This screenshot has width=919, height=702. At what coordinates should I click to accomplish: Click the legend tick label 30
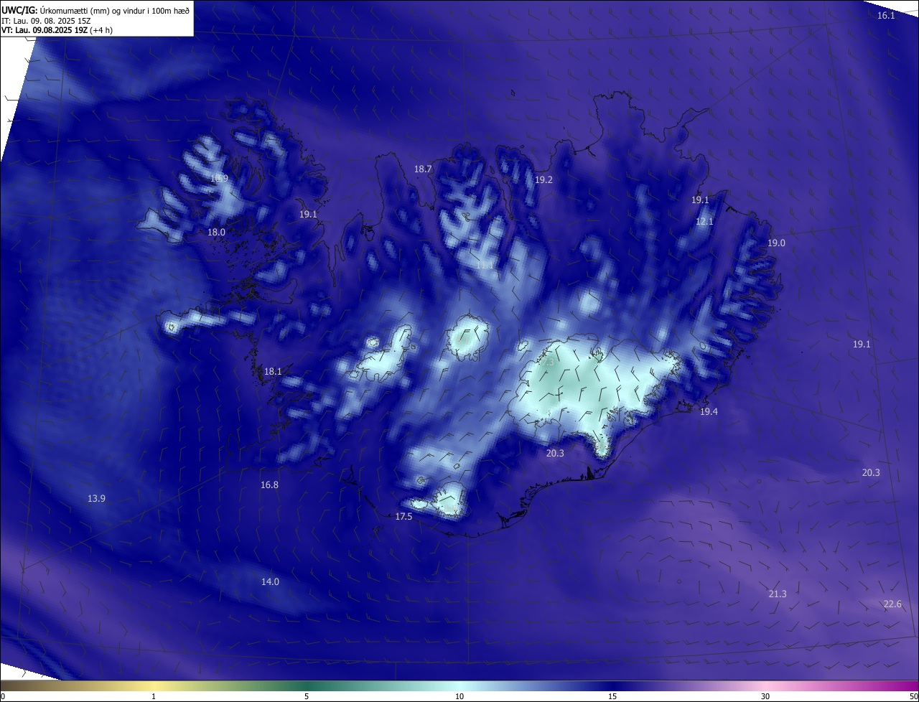point(765,696)
